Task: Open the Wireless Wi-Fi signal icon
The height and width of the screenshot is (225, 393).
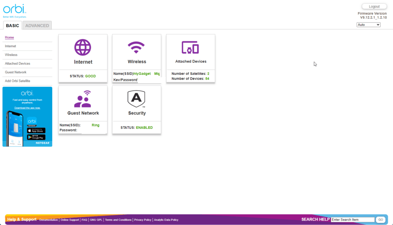Action: point(137,48)
